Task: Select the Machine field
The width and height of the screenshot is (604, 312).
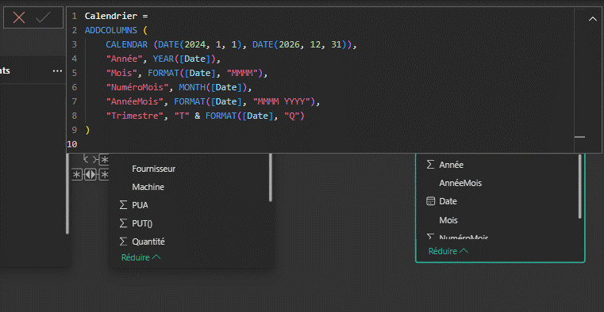Action: coord(148,187)
